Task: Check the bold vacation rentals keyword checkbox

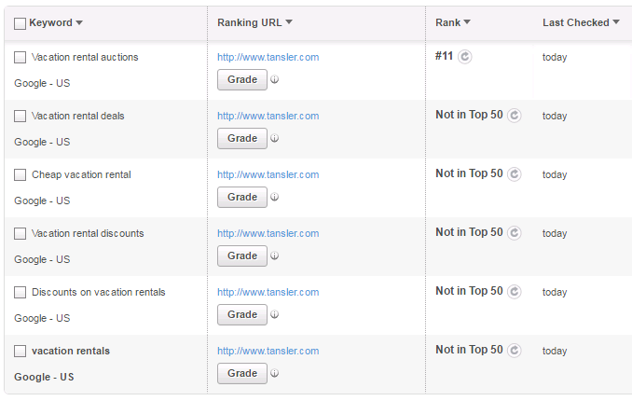Action: click(20, 351)
